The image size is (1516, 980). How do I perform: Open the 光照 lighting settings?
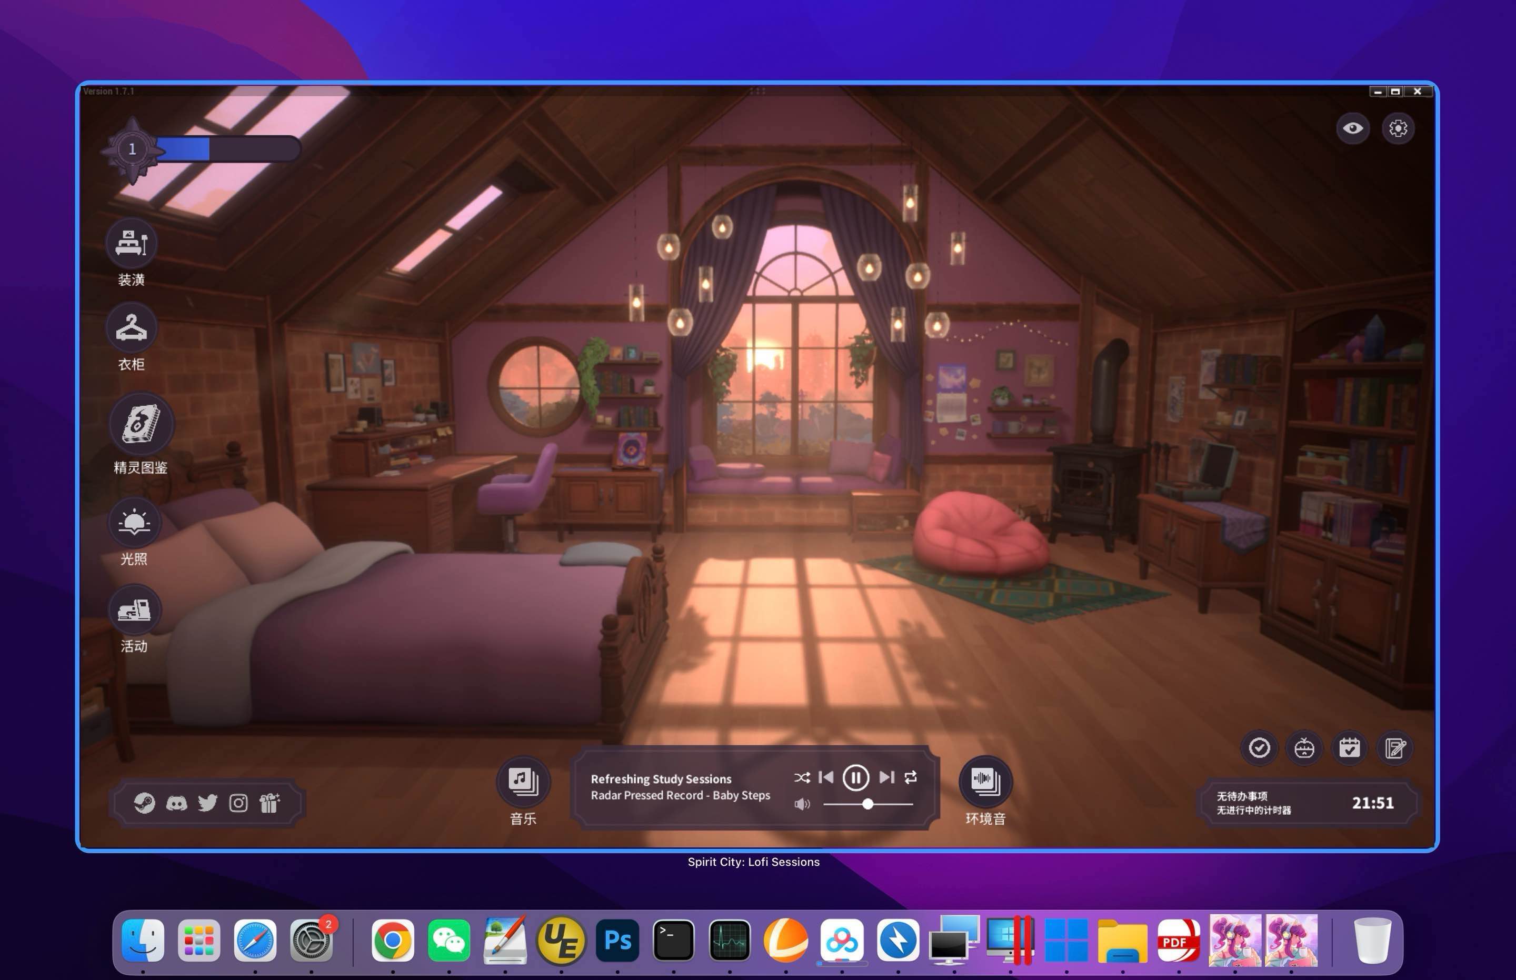coord(134,523)
